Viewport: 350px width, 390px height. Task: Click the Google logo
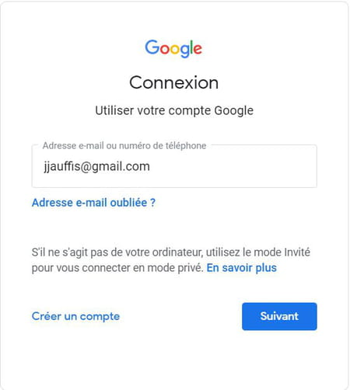tap(173, 48)
